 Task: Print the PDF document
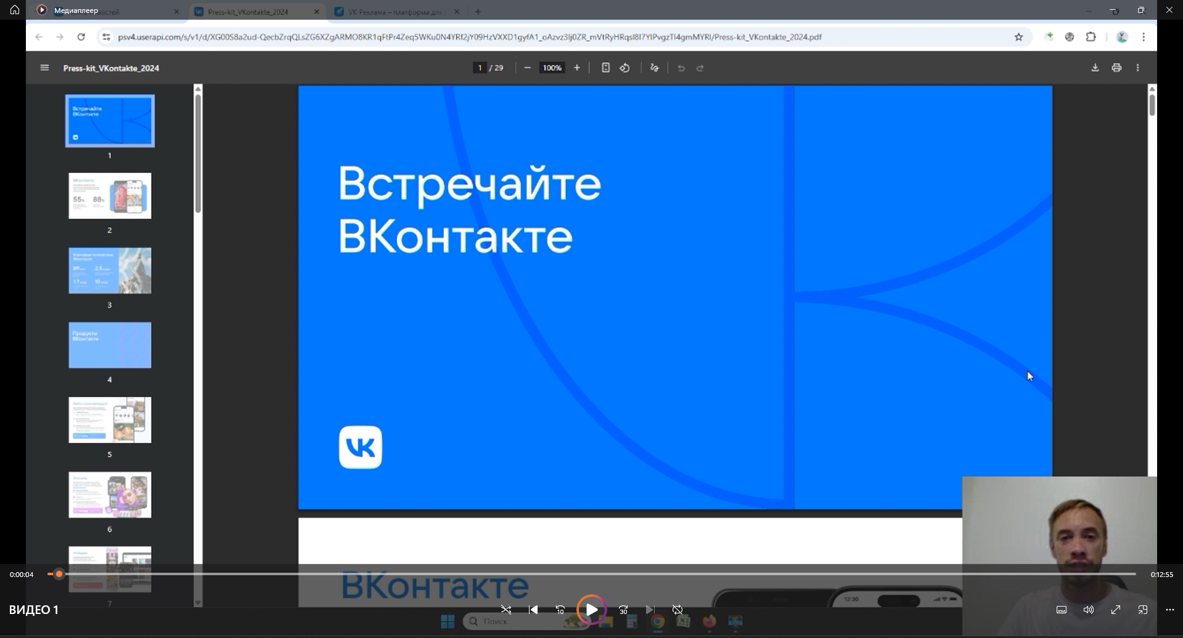point(1116,68)
